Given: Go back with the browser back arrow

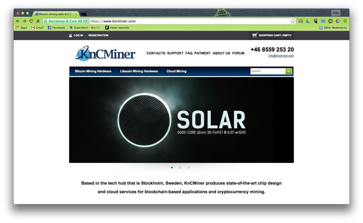Looking at the screenshot, I should coord(18,21).
